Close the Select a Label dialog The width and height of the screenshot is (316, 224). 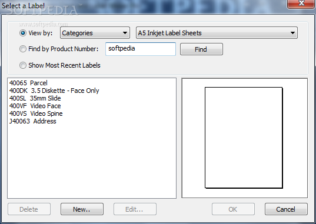pyautogui.click(x=301, y=4)
